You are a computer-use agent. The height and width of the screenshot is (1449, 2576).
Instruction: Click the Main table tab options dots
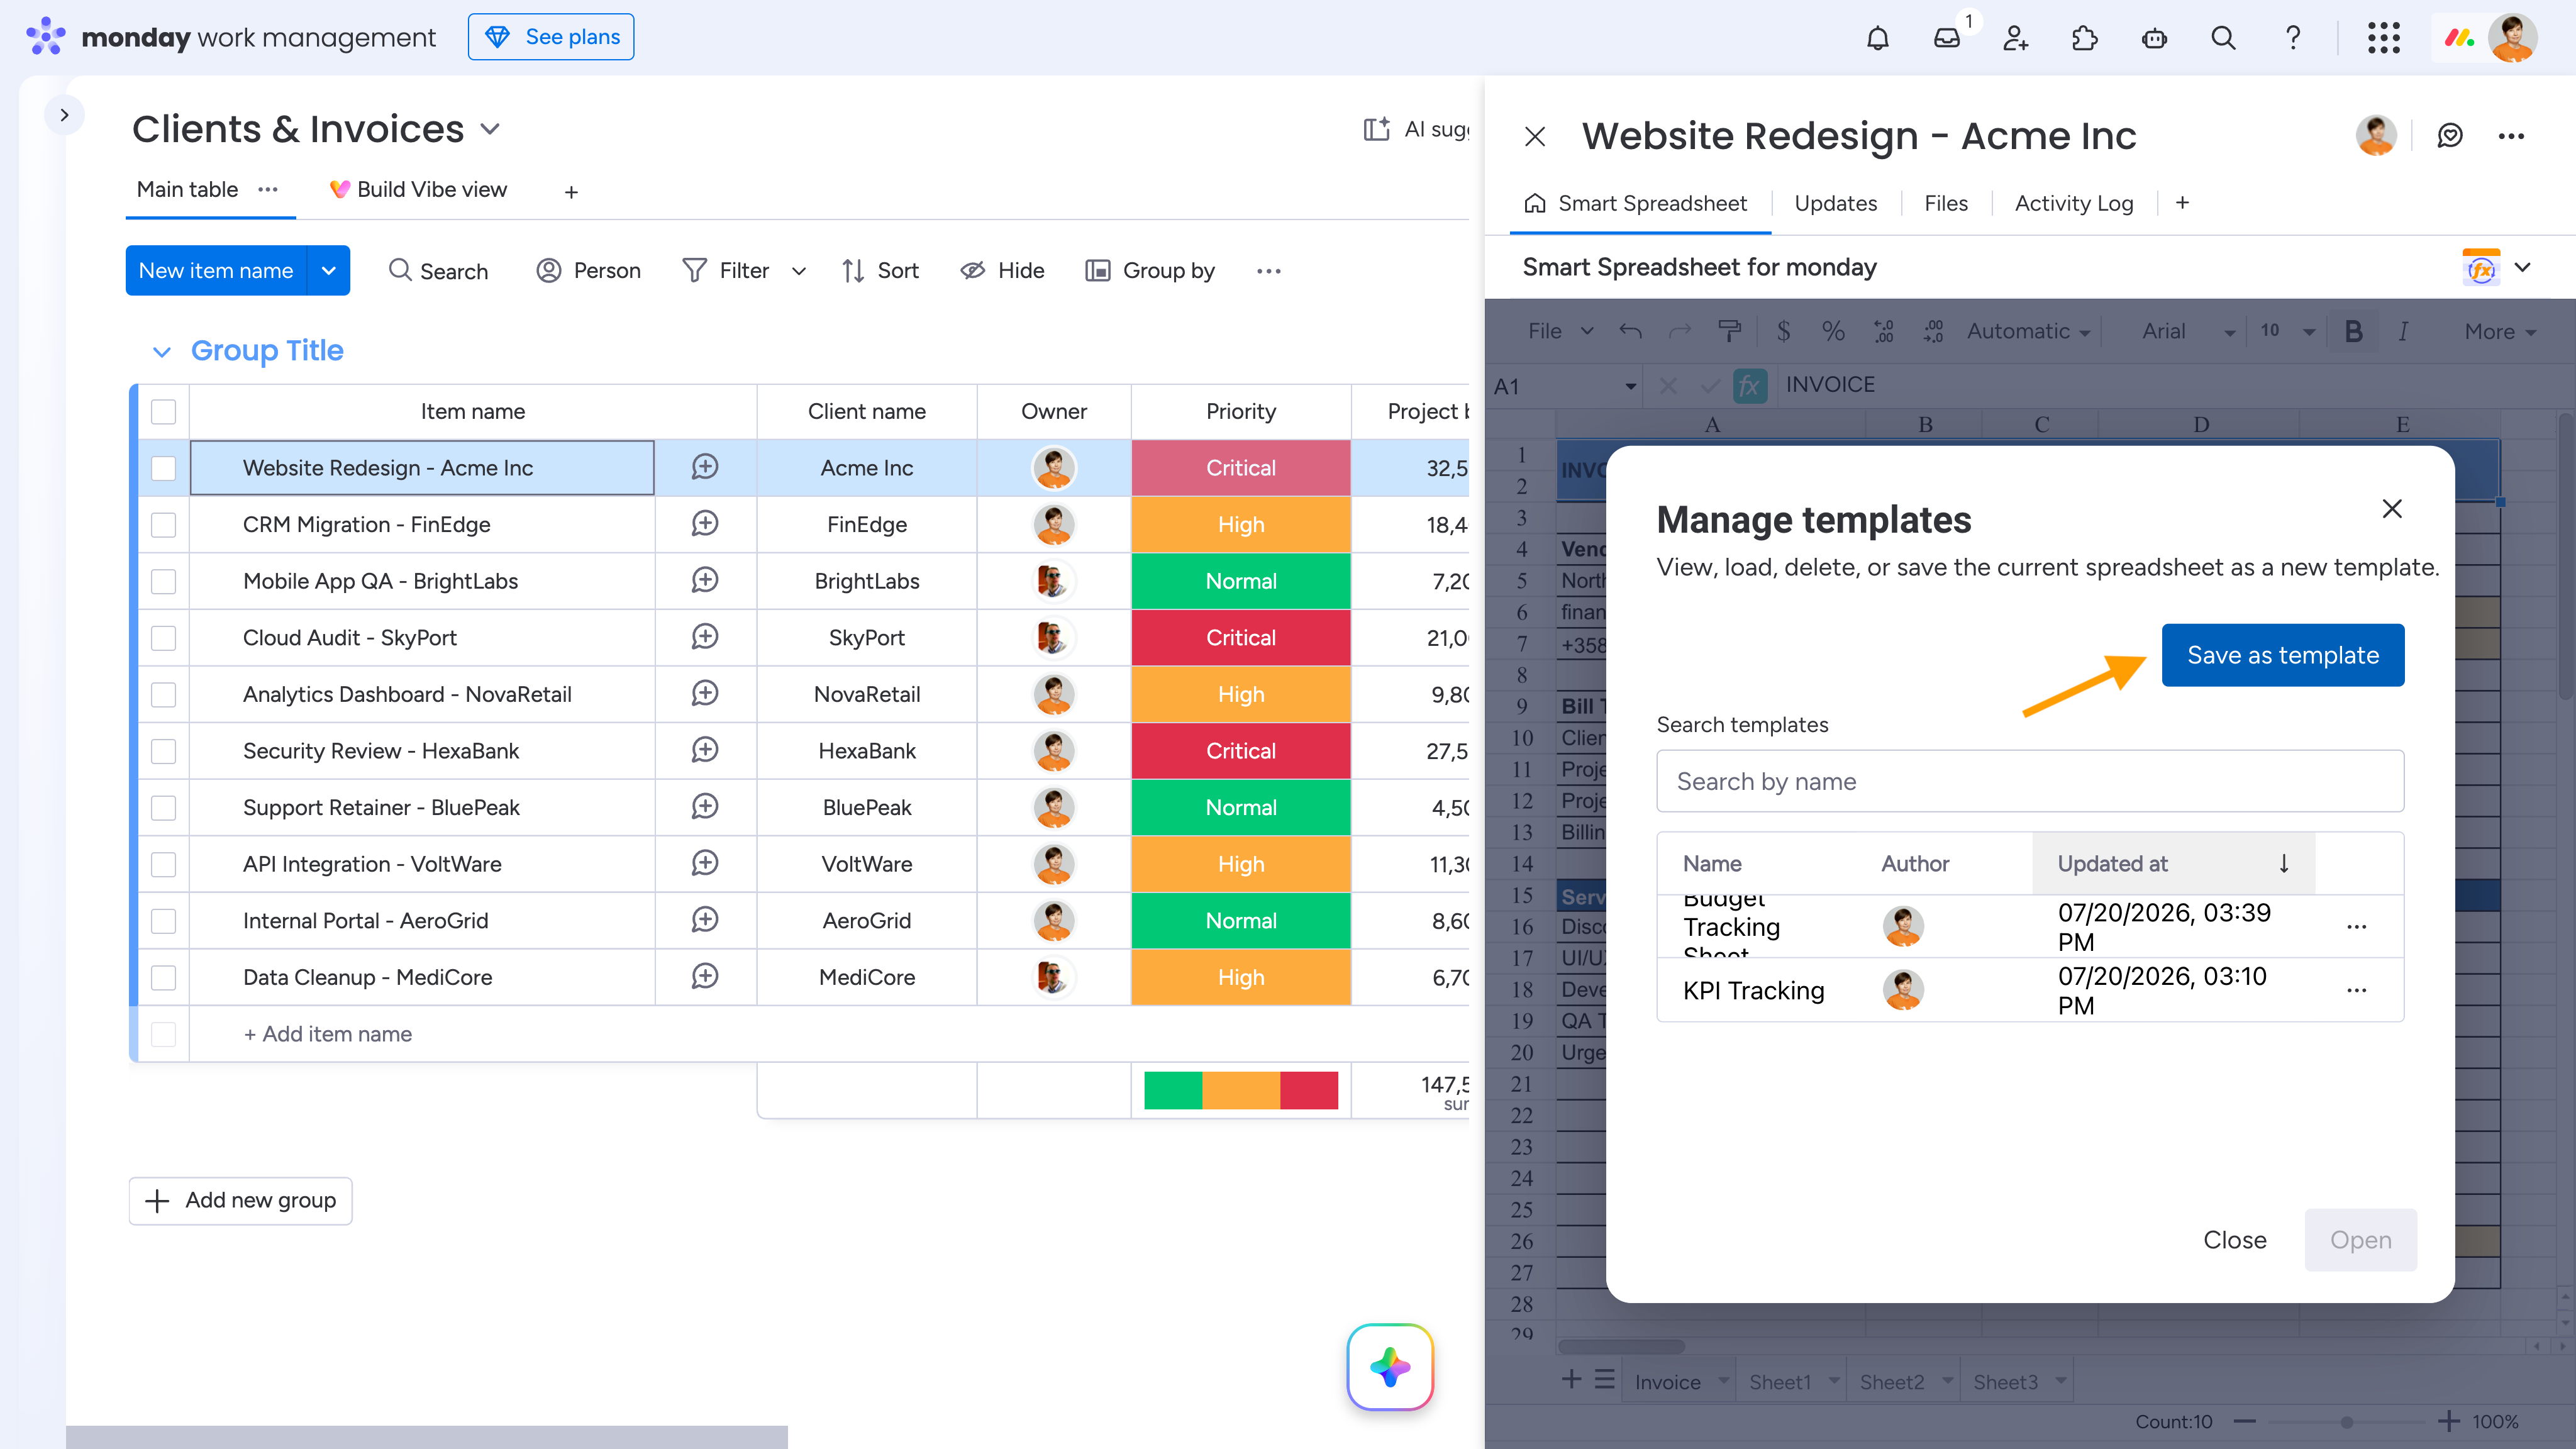[267, 189]
